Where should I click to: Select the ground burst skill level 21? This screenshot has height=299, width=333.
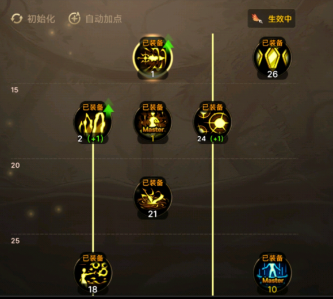[152, 197]
